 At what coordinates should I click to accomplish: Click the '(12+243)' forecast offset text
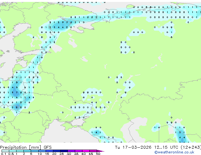click(191, 147)
